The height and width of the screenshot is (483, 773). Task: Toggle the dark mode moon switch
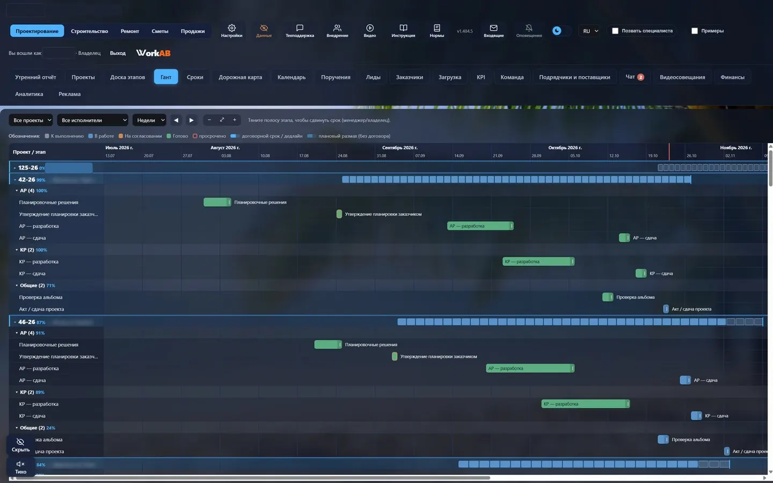tap(560, 31)
